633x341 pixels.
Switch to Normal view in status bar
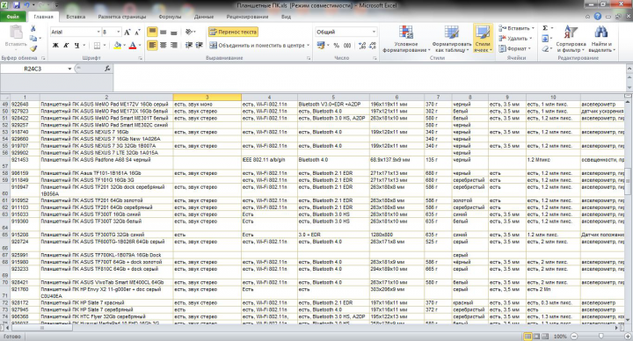(x=527, y=336)
